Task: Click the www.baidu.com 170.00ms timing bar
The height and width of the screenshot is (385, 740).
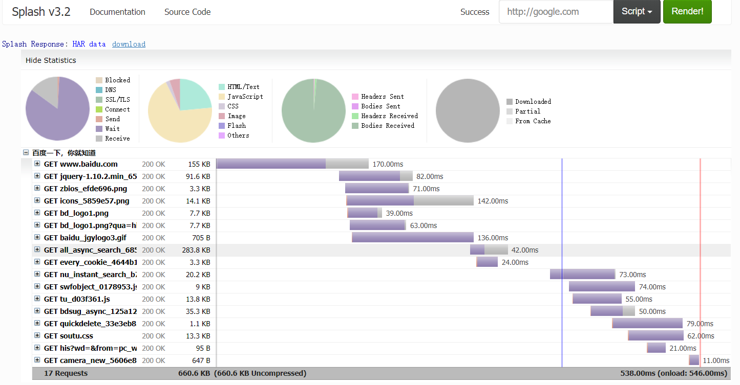Action: click(x=292, y=164)
